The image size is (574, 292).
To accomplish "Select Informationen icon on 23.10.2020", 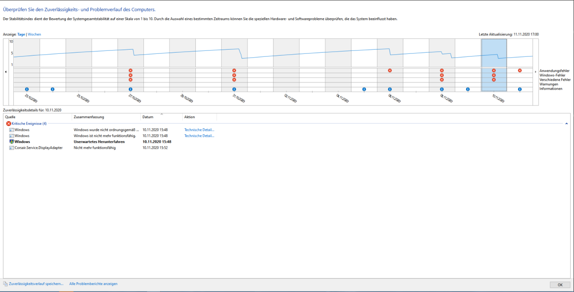I will click(27, 90).
